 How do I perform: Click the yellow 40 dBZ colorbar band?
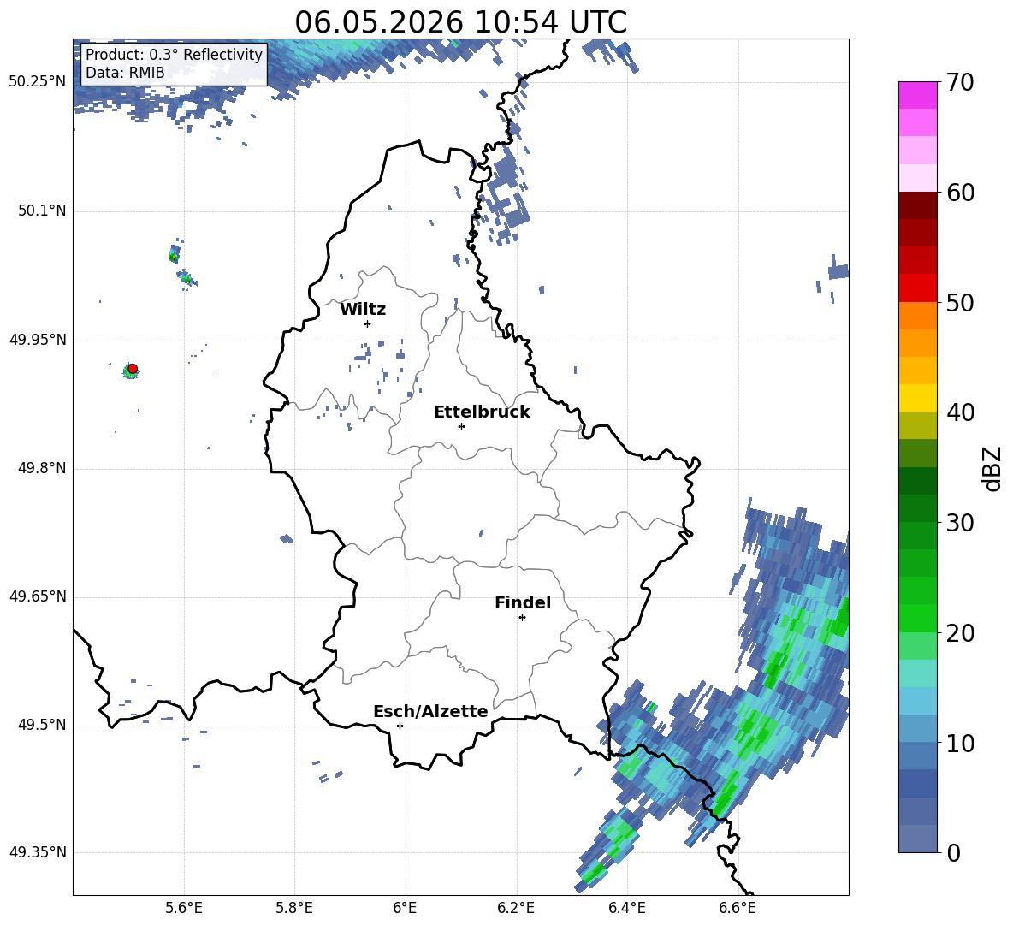coord(917,398)
